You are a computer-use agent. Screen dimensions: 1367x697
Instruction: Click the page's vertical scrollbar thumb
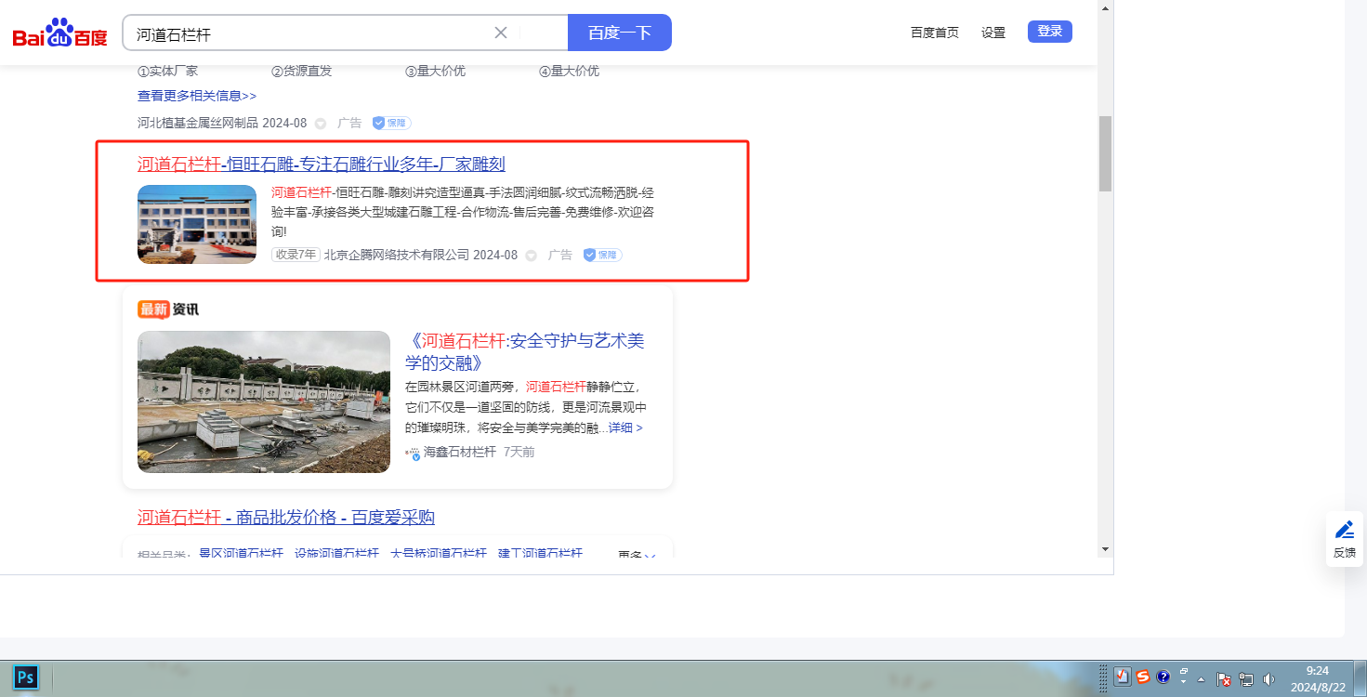(1105, 153)
